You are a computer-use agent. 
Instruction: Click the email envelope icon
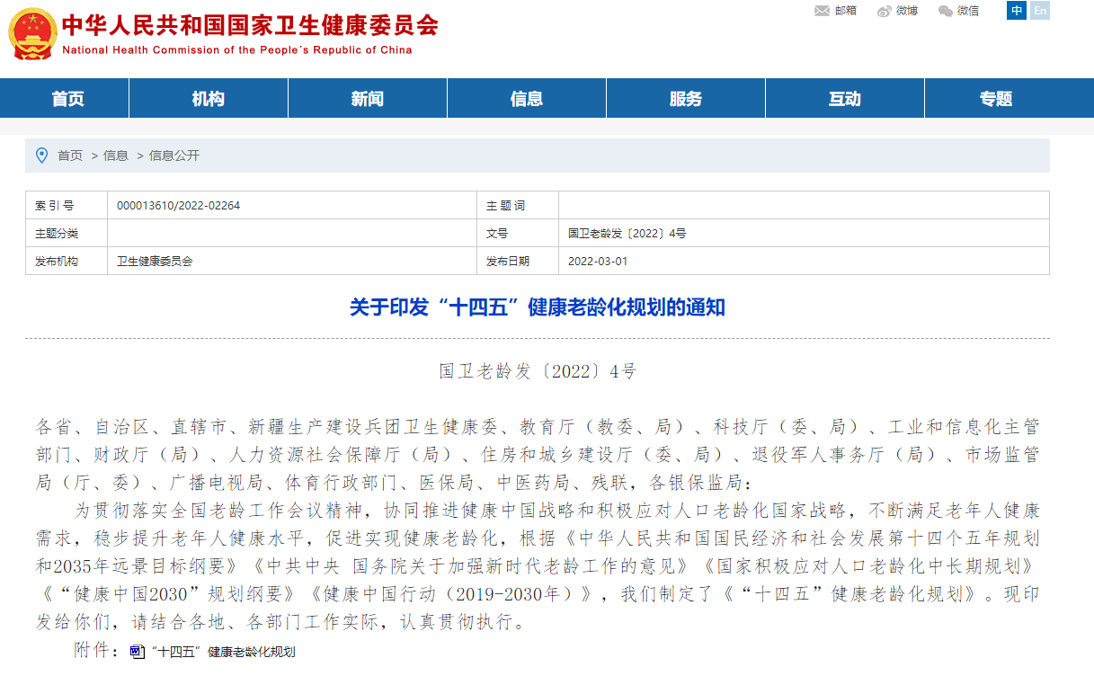point(822,11)
